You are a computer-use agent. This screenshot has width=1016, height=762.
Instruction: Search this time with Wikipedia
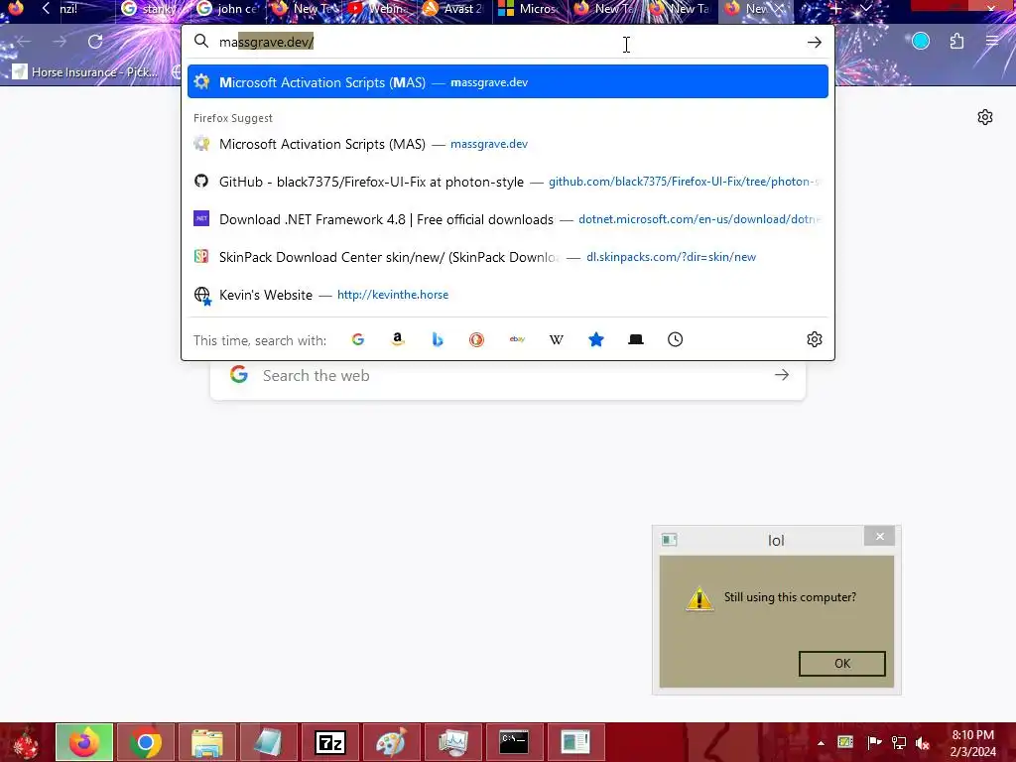click(557, 339)
